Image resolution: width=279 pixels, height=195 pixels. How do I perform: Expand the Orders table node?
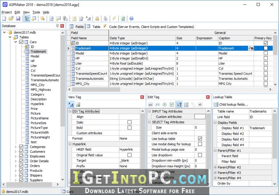(16, 166)
